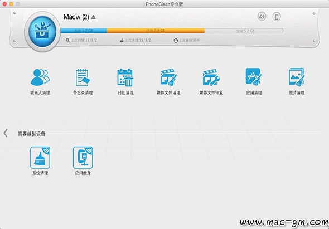329x229 pixels.
Task: Go back with left chevron arrow
Action: point(6,133)
